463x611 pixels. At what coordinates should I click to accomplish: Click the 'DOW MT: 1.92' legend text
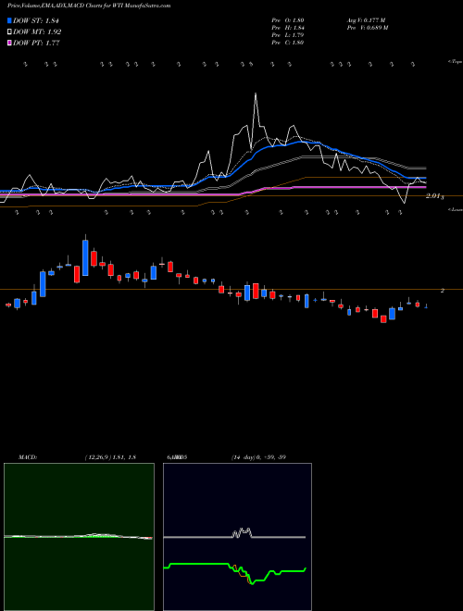(37, 32)
